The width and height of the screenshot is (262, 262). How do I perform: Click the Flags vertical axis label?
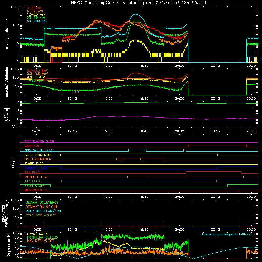tap(13, 163)
